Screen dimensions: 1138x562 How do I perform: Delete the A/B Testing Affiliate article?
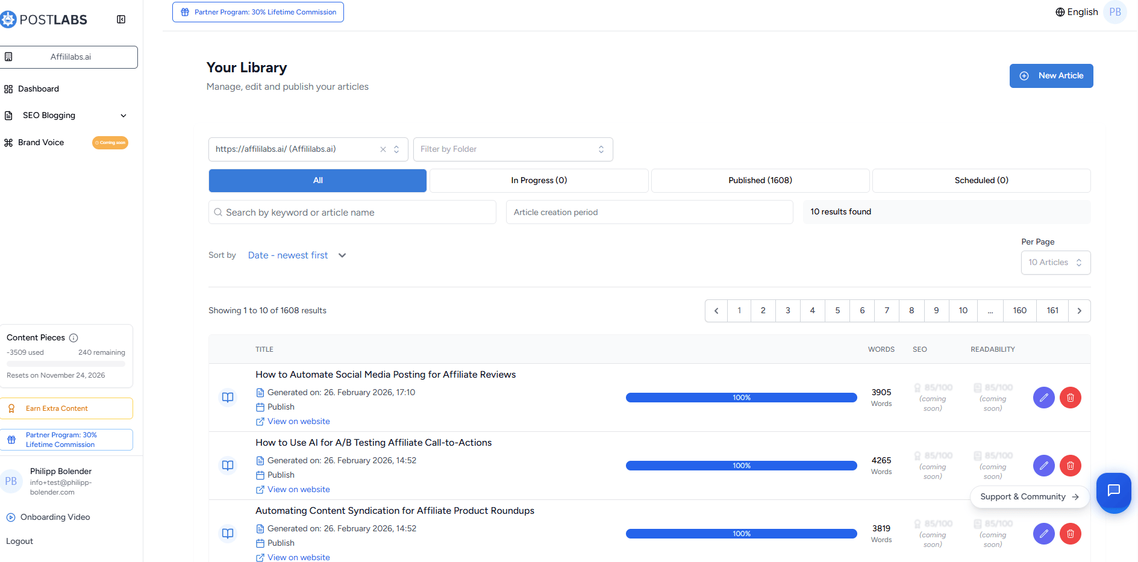1070,466
